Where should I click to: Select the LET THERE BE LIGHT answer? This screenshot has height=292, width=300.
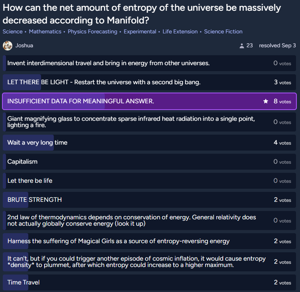pos(149,82)
